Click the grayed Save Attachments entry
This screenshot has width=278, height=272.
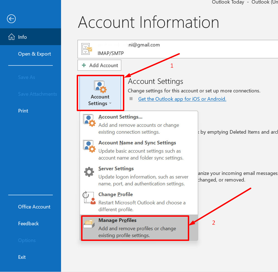[38, 94]
